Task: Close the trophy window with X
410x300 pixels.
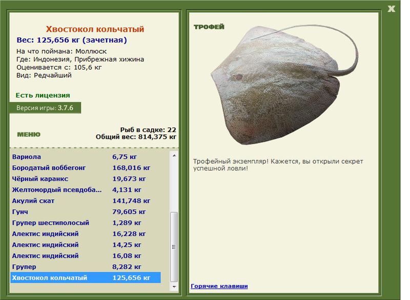Action: tap(391, 9)
